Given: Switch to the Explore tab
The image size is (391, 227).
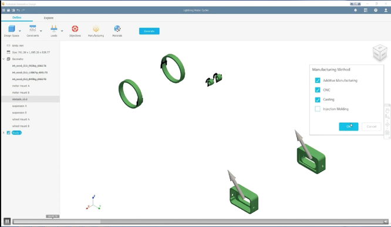Looking at the screenshot, I should 49,18.
